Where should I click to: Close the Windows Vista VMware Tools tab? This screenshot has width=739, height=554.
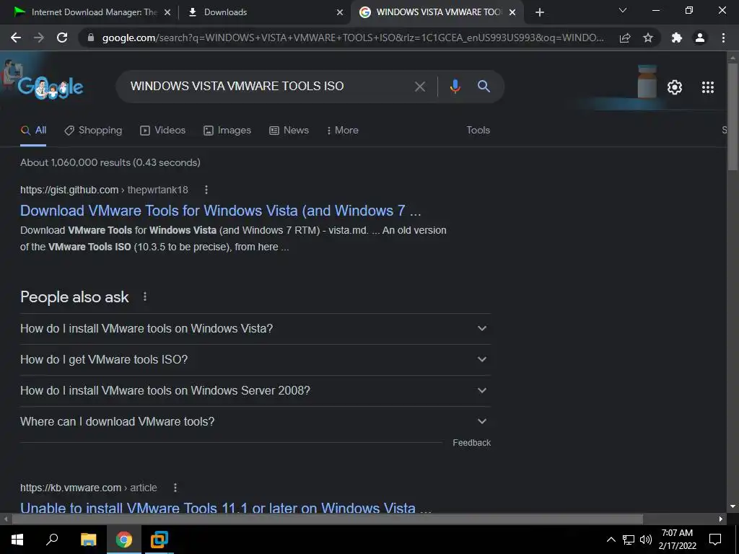512,12
